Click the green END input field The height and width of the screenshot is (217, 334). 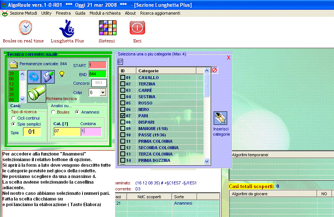tap(97, 74)
